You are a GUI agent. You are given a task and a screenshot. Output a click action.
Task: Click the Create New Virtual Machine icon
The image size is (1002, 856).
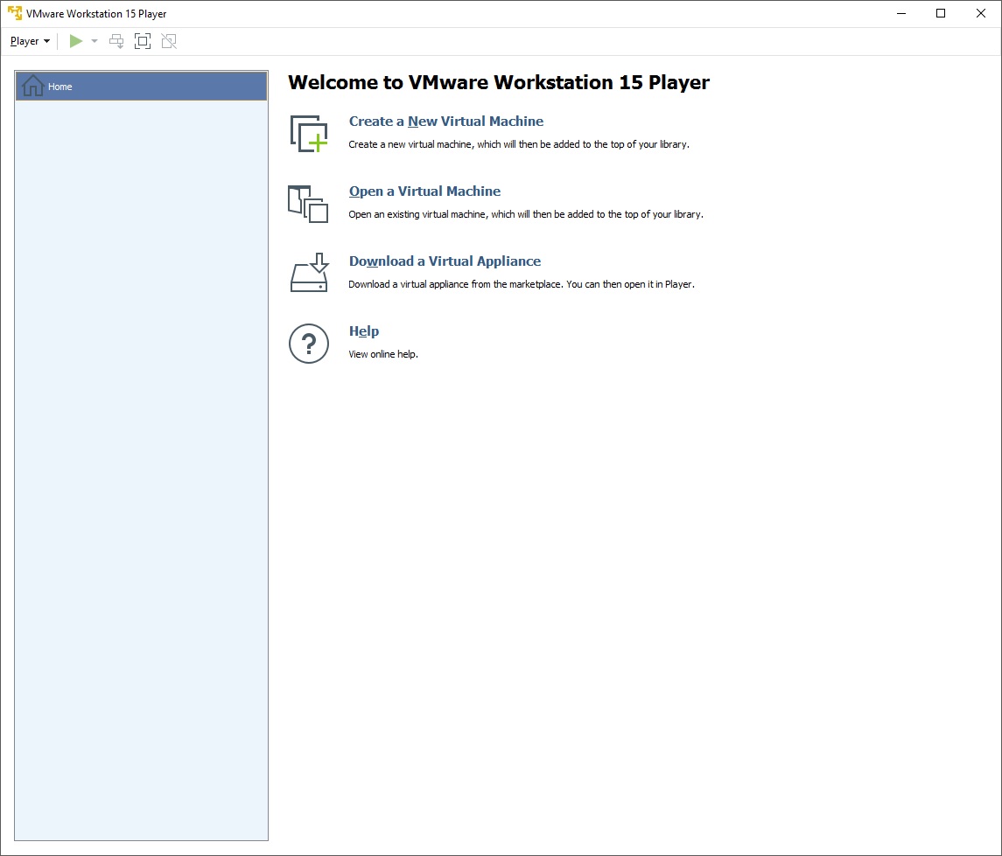[309, 134]
